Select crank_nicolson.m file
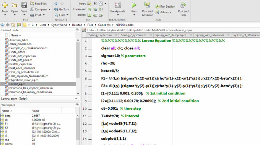Image resolution: width=260 pixels, height=145 pixels. click(20, 44)
